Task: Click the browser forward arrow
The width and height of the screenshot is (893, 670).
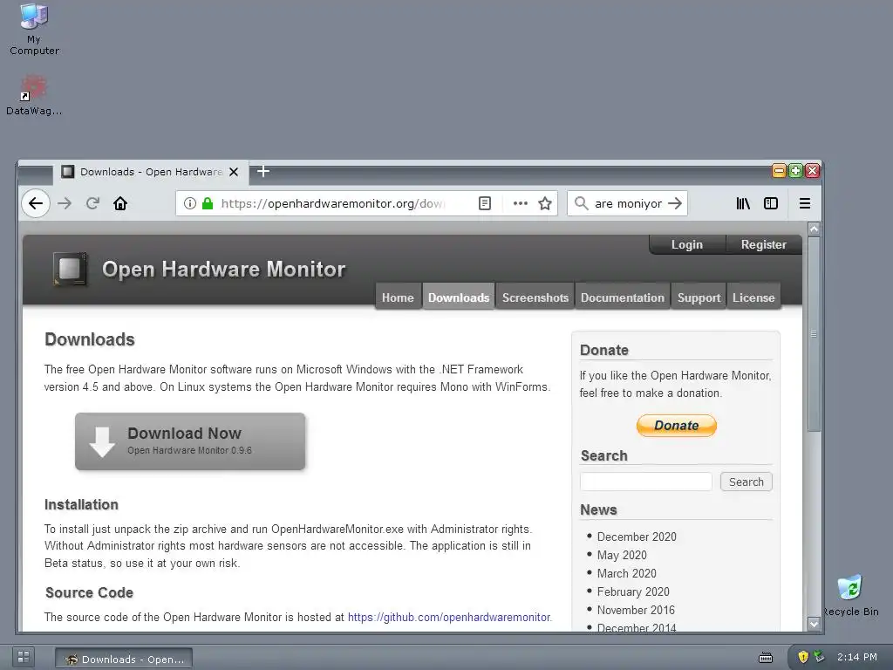Action: click(65, 203)
